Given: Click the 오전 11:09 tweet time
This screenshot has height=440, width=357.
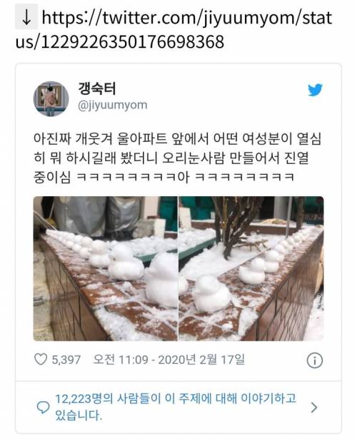Looking at the screenshot, I should 121,359.
